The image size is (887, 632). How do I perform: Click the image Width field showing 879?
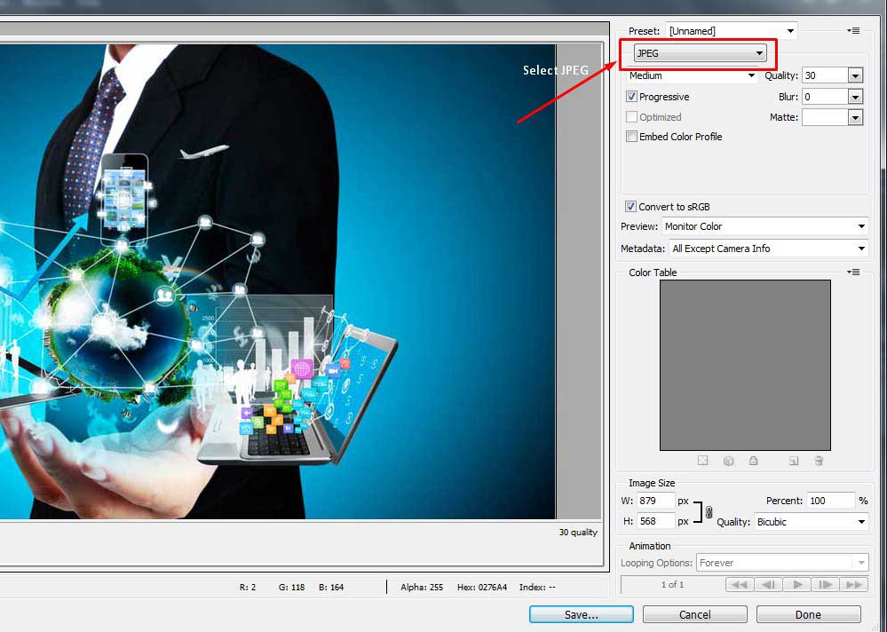point(655,501)
